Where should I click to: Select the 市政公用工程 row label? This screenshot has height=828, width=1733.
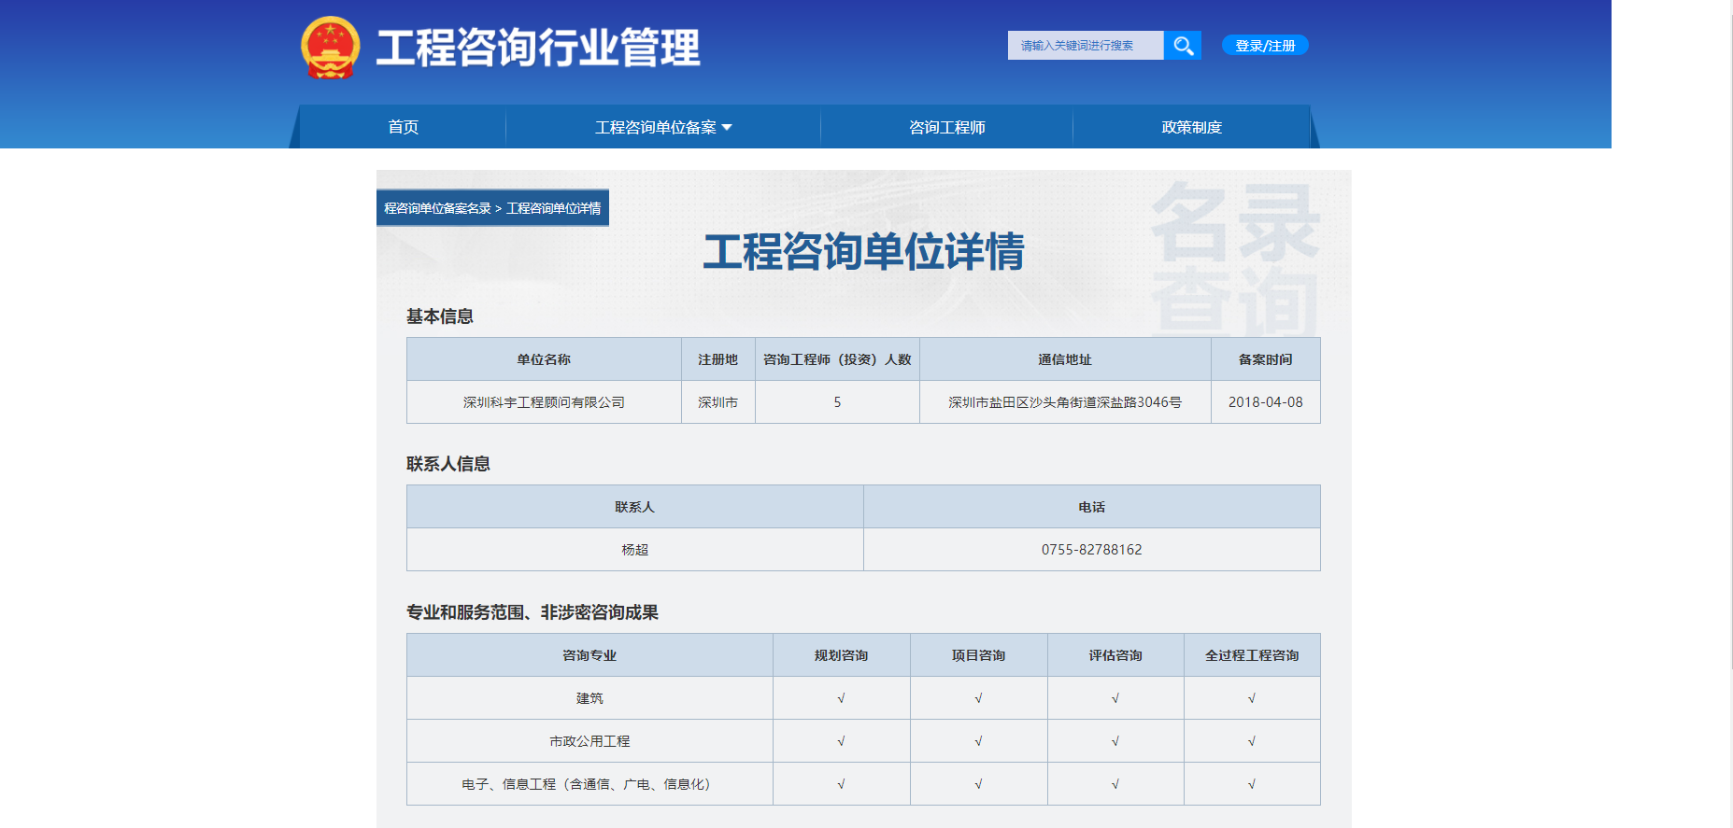pyautogui.click(x=590, y=741)
